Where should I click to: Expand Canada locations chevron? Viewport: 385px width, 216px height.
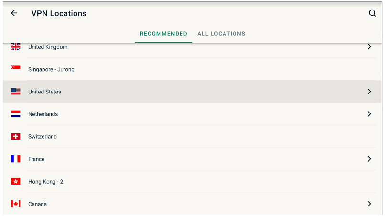[x=369, y=204]
